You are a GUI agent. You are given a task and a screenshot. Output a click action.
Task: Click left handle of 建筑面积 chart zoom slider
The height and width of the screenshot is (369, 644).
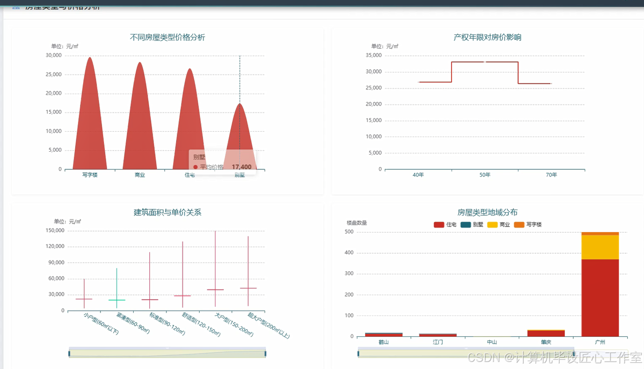[x=69, y=353]
